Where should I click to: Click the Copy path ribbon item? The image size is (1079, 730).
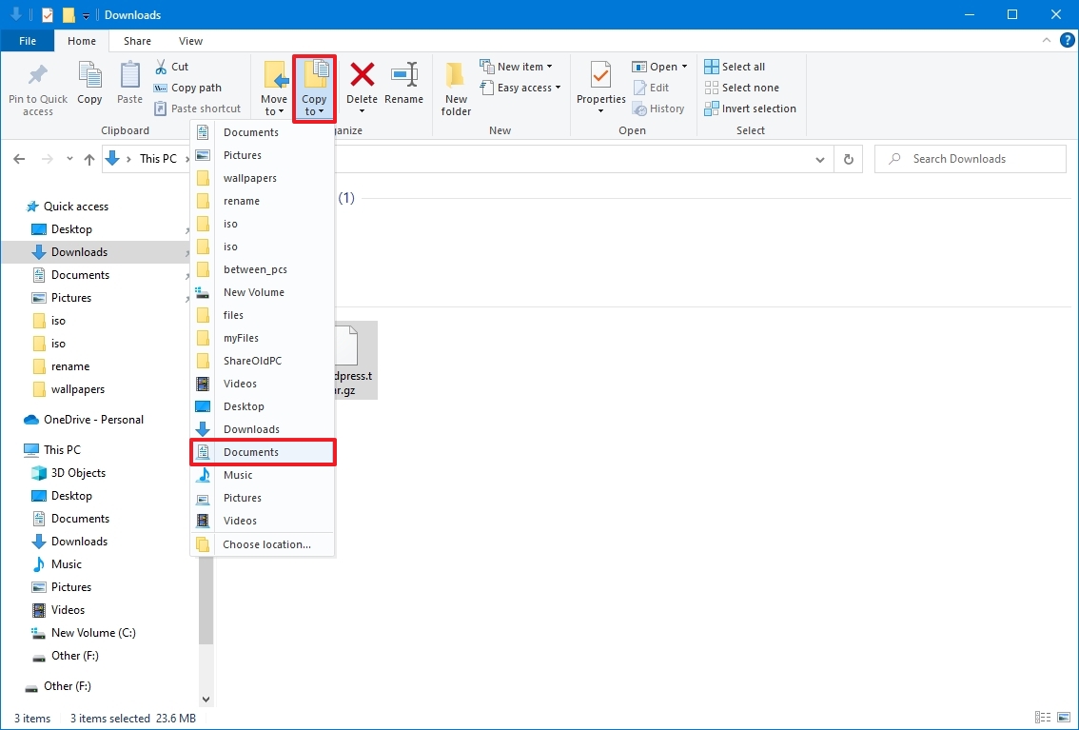pyautogui.click(x=187, y=88)
